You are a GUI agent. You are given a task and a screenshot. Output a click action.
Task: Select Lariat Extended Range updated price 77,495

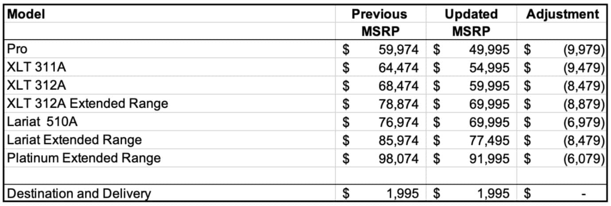489,140
